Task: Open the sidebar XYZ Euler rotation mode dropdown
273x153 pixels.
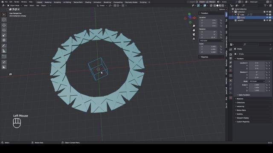Action: (211, 41)
